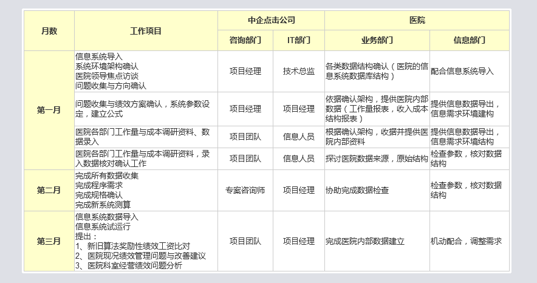
Task: Click 检查参数，核对数据结构 in the 探讨医院数据来源 row
Action: [470, 159]
